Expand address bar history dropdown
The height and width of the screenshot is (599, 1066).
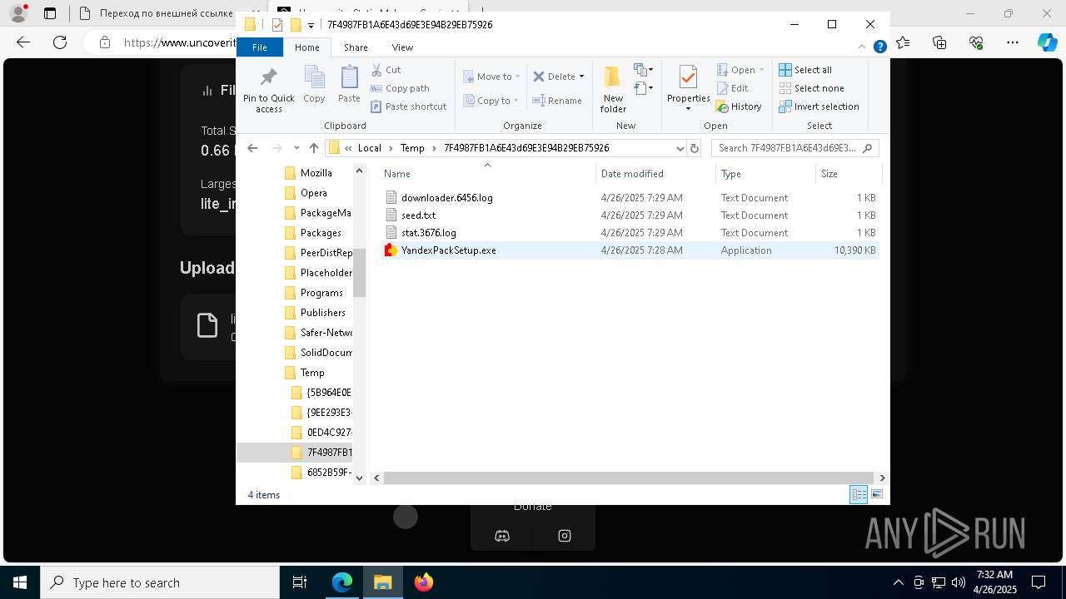click(680, 148)
